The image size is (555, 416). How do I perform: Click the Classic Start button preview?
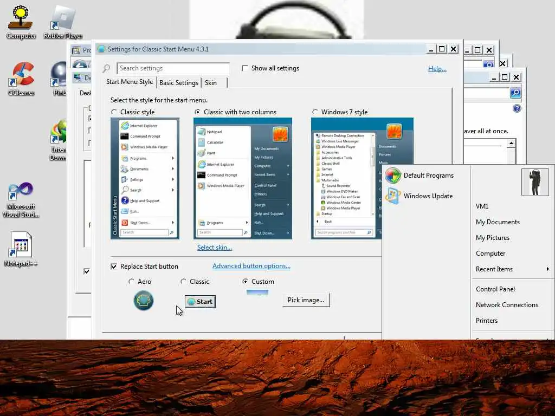click(x=200, y=302)
